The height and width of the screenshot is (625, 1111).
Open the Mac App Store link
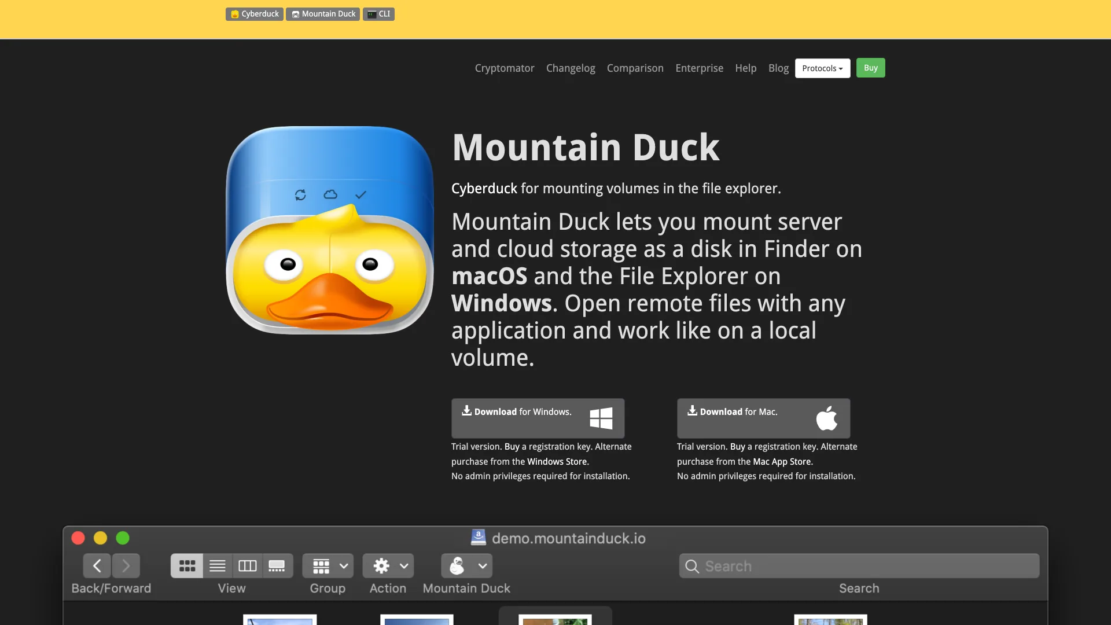coord(782,462)
